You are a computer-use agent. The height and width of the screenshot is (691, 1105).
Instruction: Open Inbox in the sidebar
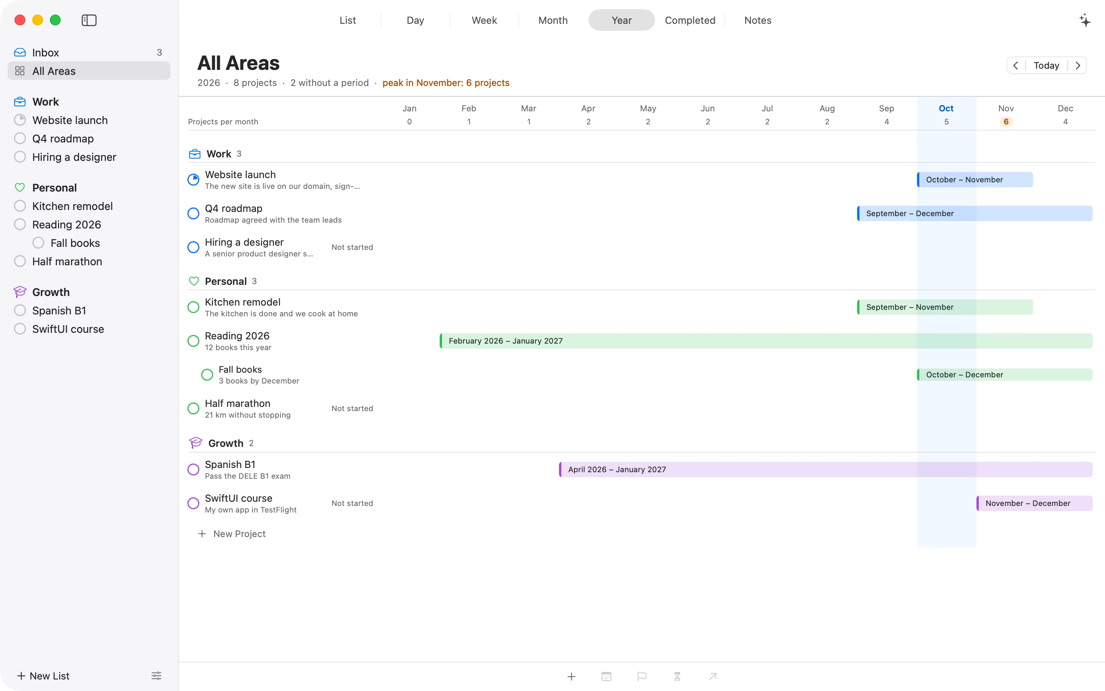point(89,53)
